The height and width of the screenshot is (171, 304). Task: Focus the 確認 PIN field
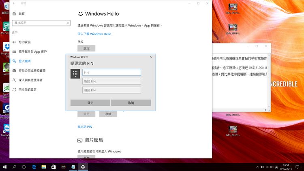(112, 90)
